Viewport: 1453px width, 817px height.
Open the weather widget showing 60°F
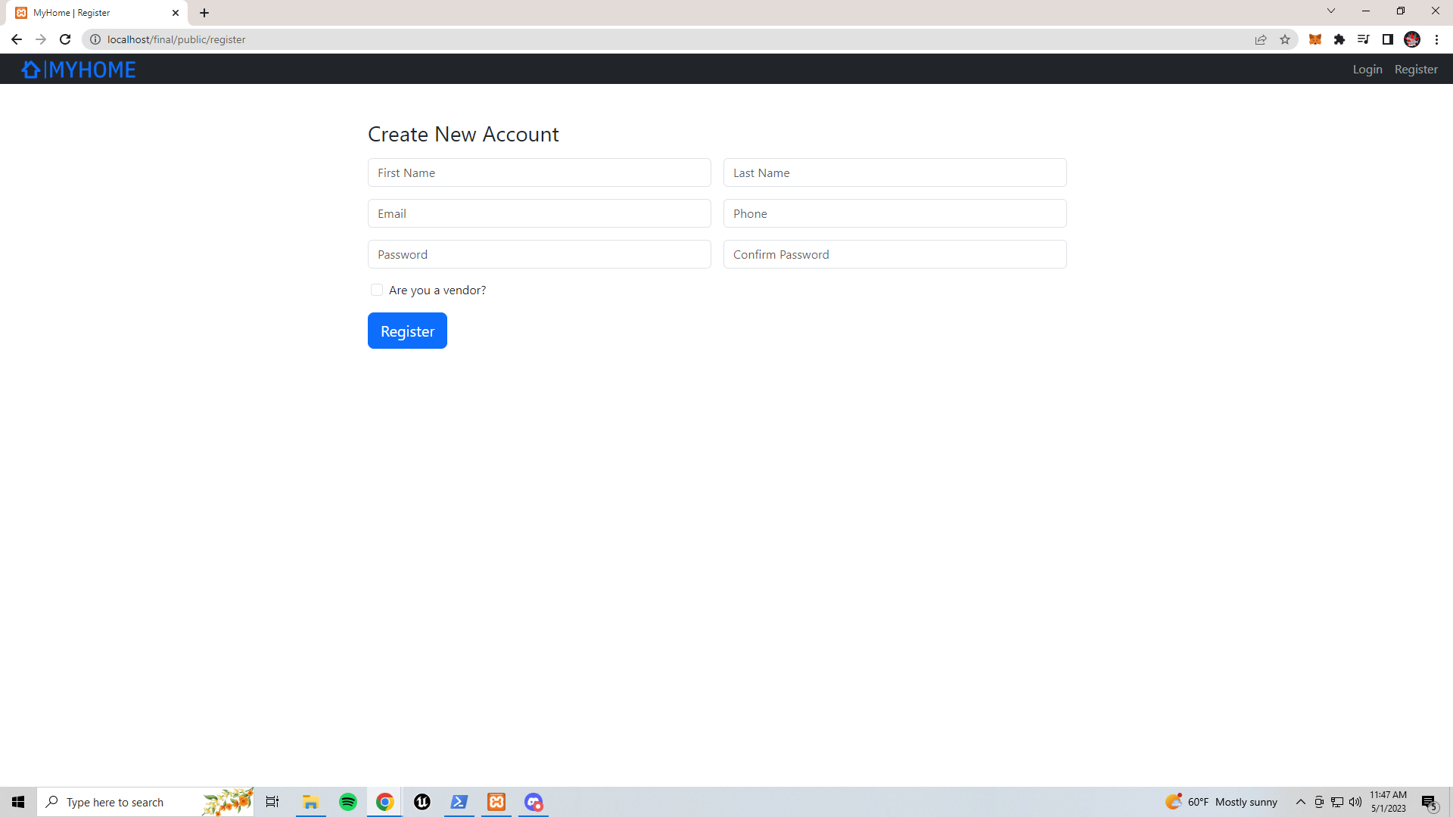point(1221,802)
